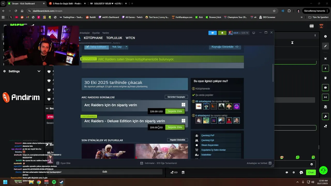Click the pencil edit icon in Kick sidebar
The image size is (331, 186).
325,46
